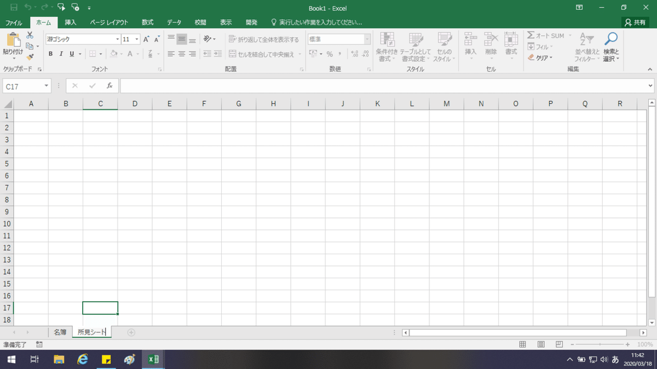Open the Merge and Center (セルを結合して中央揃え) dropdown
The width and height of the screenshot is (657, 369).
300,54
